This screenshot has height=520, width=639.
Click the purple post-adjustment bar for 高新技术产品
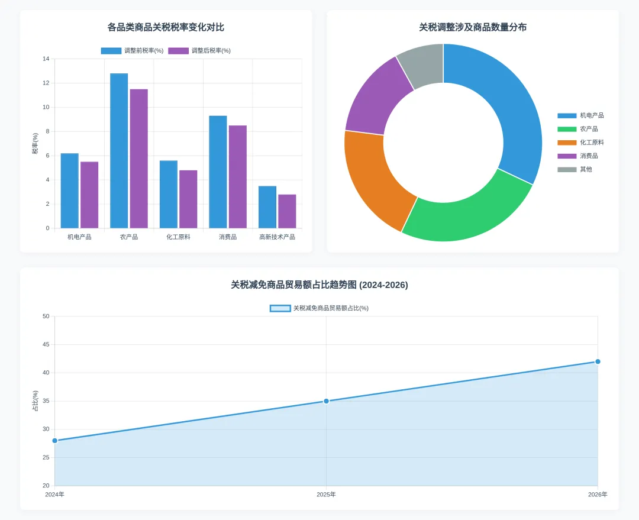288,212
